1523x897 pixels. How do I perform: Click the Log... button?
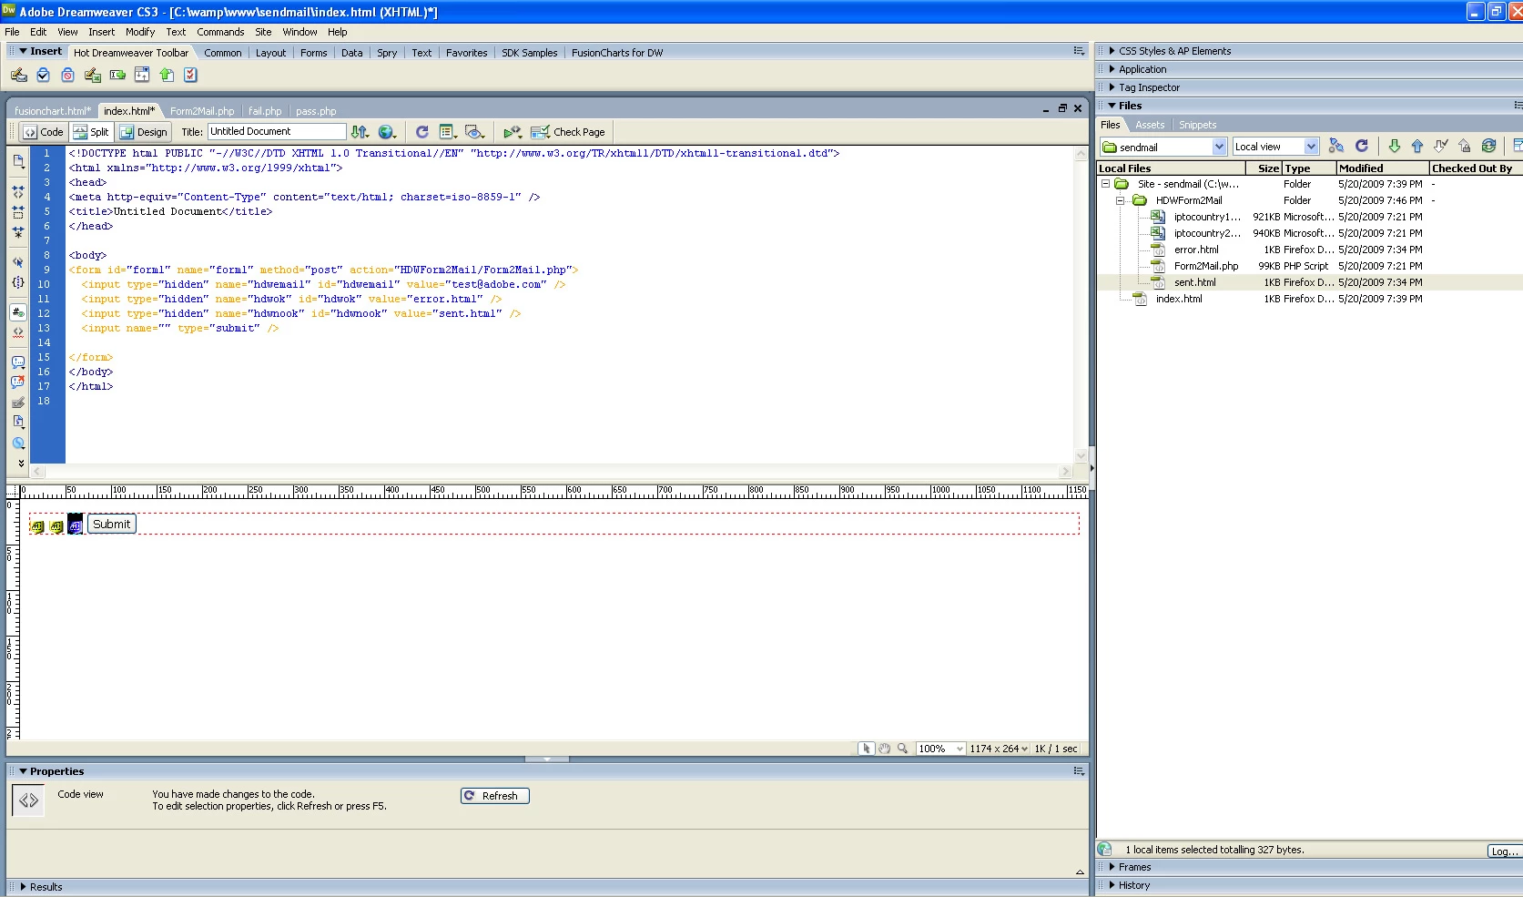click(1505, 851)
